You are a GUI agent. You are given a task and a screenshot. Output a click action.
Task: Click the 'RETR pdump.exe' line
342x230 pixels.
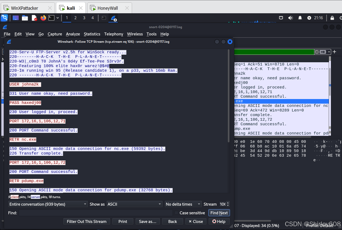27,181
